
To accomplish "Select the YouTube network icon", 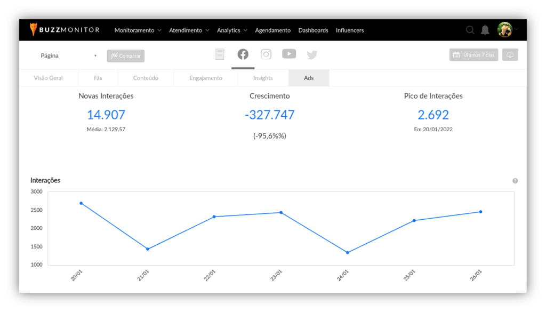I will pos(289,54).
